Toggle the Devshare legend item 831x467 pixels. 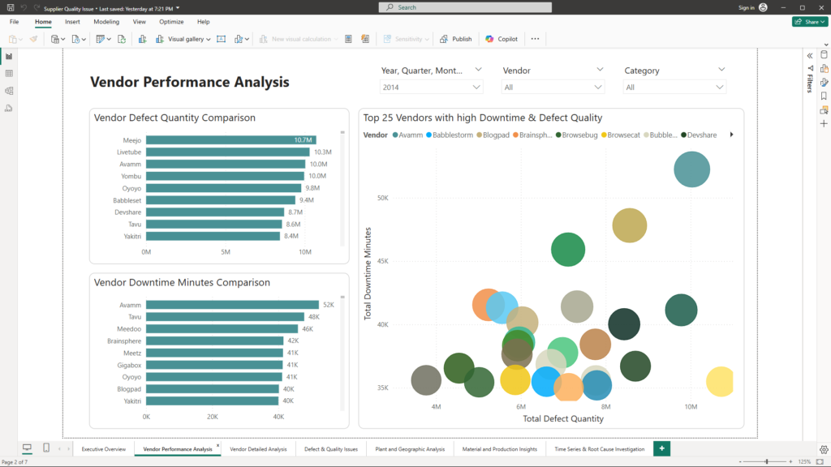click(x=701, y=135)
